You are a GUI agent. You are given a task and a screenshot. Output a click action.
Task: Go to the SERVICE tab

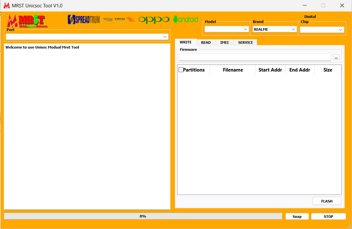click(x=245, y=42)
